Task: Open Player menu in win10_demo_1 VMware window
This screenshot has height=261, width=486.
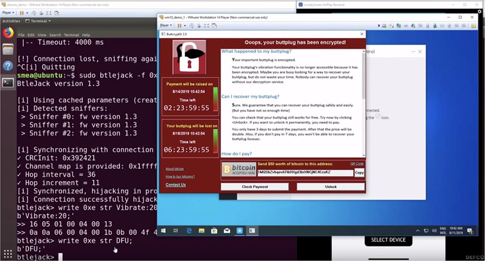Action: pyautogui.click(x=166, y=25)
